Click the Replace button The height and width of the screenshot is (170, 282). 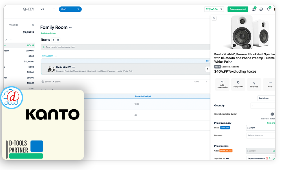pyautogui.click(x=254, y=84)
